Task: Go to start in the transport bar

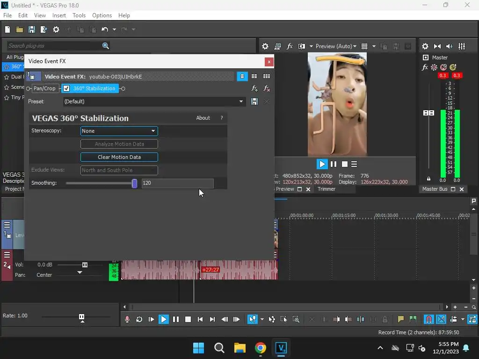Action: 200,319
